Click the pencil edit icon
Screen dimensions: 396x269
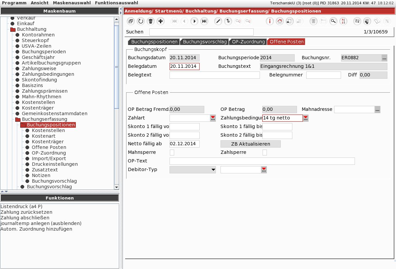pos(218,21)
